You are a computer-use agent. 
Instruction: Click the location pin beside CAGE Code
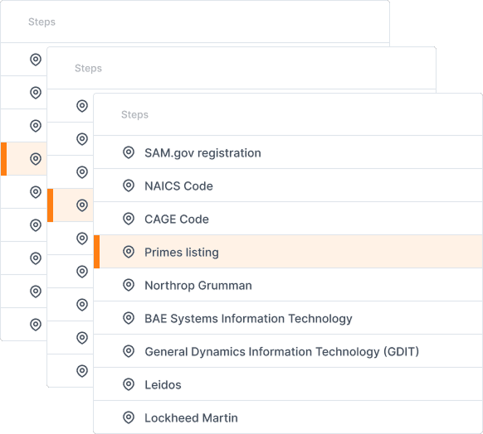click(x=129, y=219)
